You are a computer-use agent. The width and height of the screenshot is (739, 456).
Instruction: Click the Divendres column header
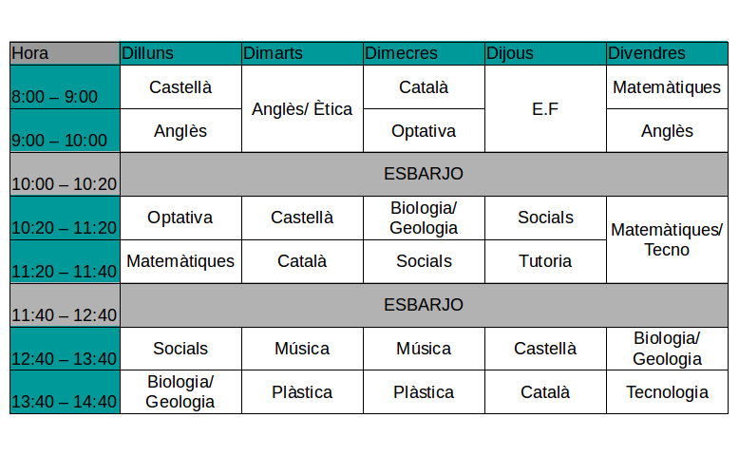(667, 53)
